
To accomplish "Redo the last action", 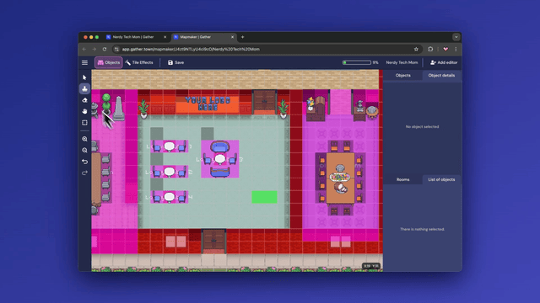I will [84, 173].
